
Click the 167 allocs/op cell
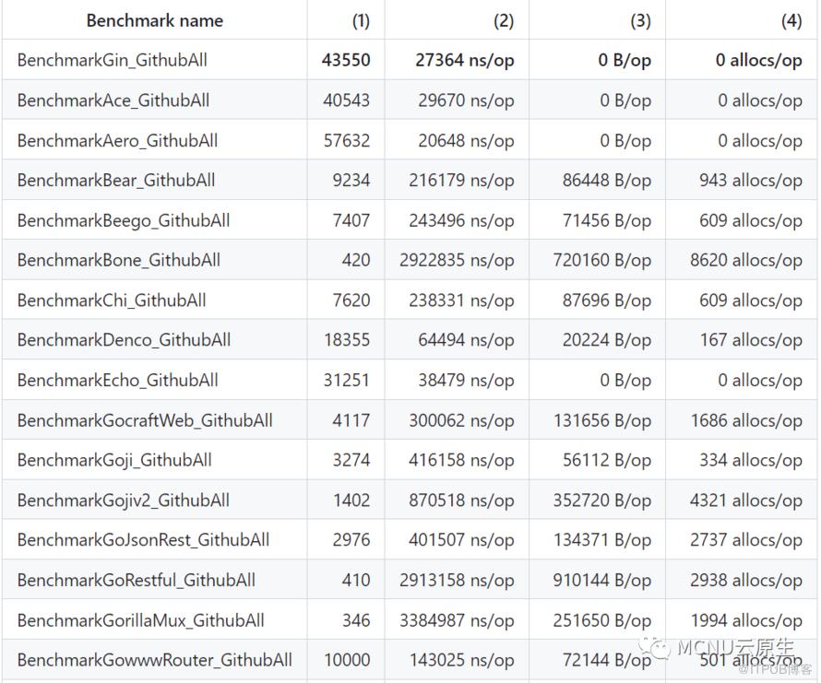[750, 340]
